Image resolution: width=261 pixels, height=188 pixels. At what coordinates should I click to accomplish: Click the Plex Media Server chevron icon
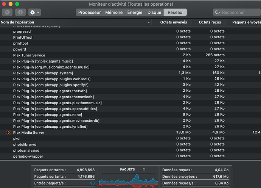pyautogui.click(x=8, y=132)
